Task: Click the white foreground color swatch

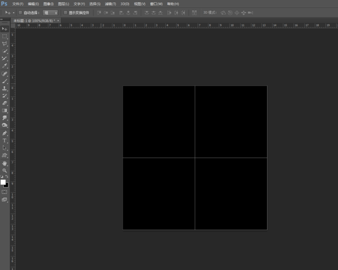Action: [x=3, y=182]
